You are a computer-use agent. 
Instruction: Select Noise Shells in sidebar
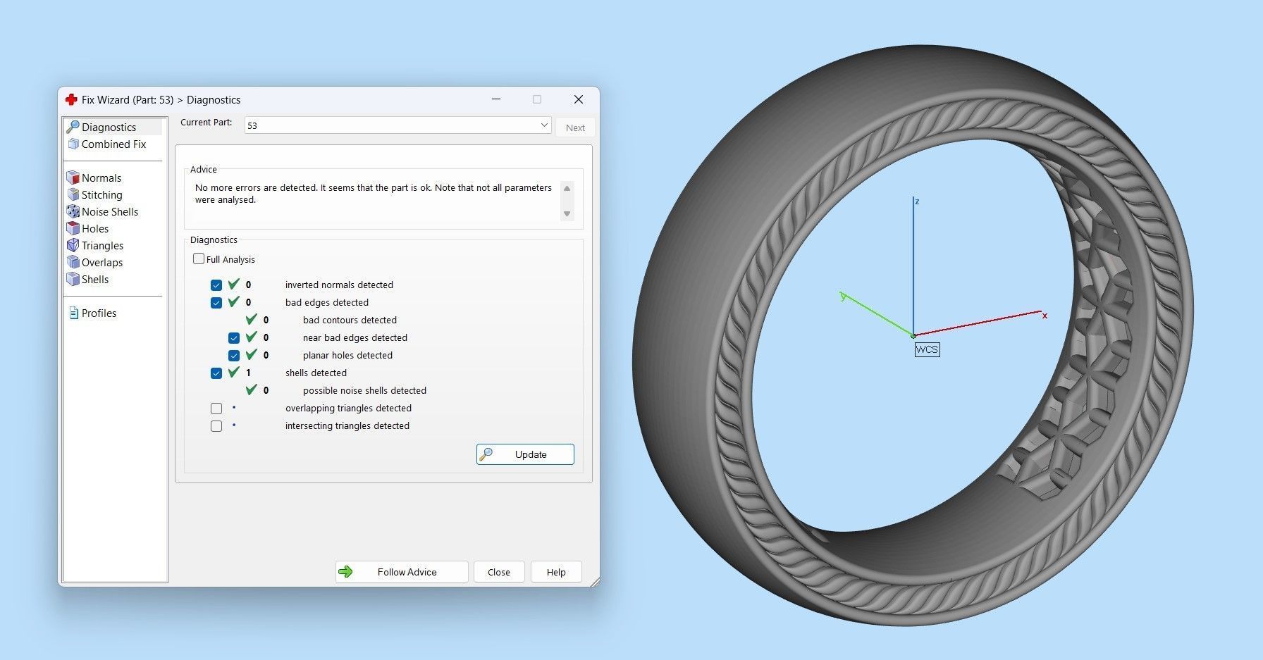click(x=110, y=212)
